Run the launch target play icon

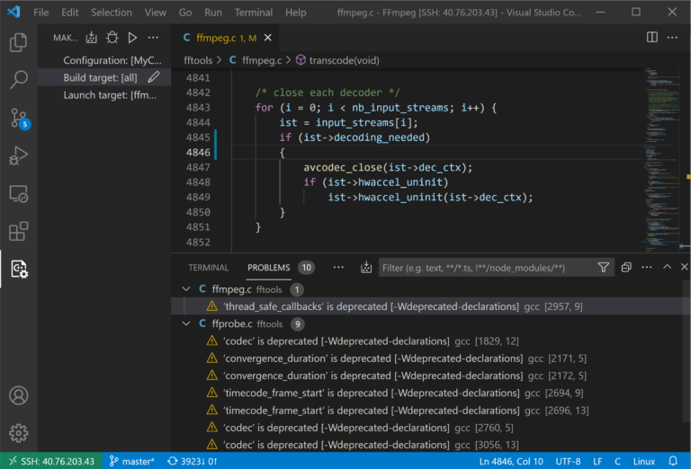coord(132,38)
